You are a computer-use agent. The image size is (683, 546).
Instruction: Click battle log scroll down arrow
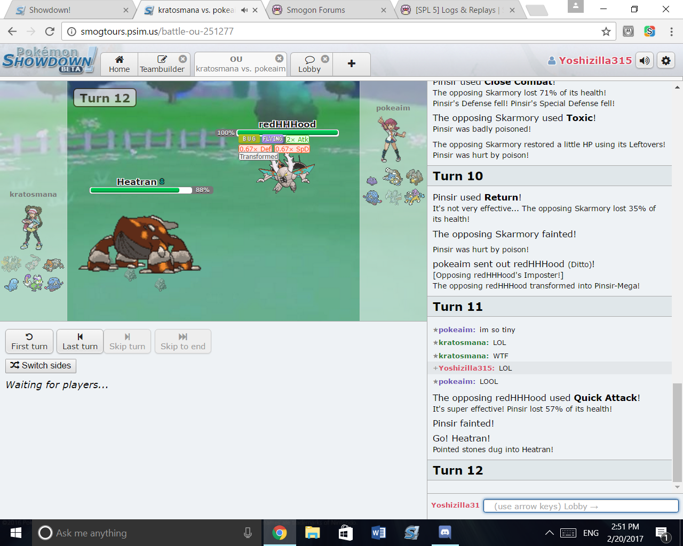coord(677,487)
